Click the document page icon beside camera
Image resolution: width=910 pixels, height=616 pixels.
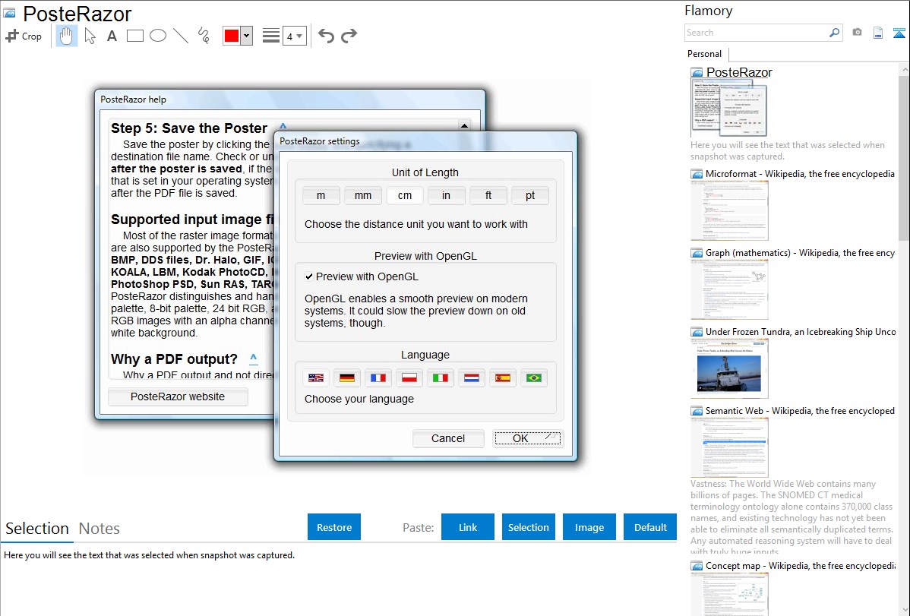[x=878, y=33]
